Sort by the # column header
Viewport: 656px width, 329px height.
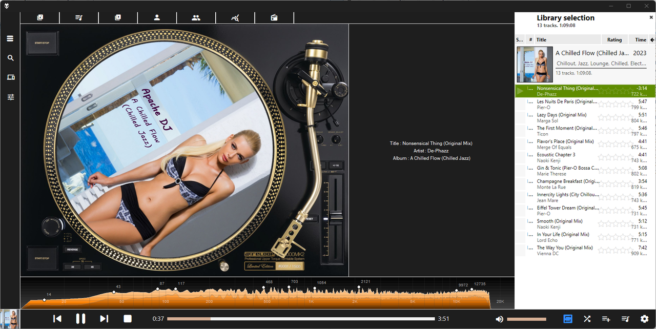point(530,39)
